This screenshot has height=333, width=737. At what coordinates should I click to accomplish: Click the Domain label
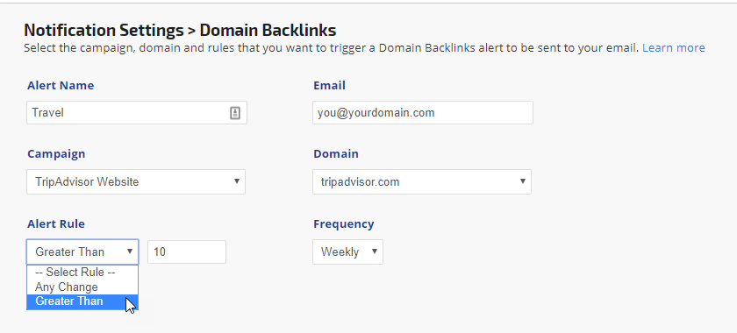tap(336, 154)
